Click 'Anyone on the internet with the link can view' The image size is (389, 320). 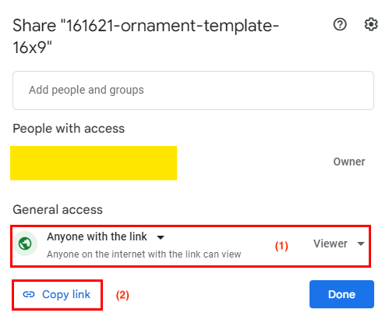tap(144, 254)
